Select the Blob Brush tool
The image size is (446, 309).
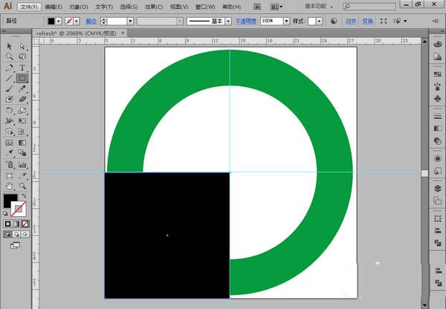coord(9,100)
